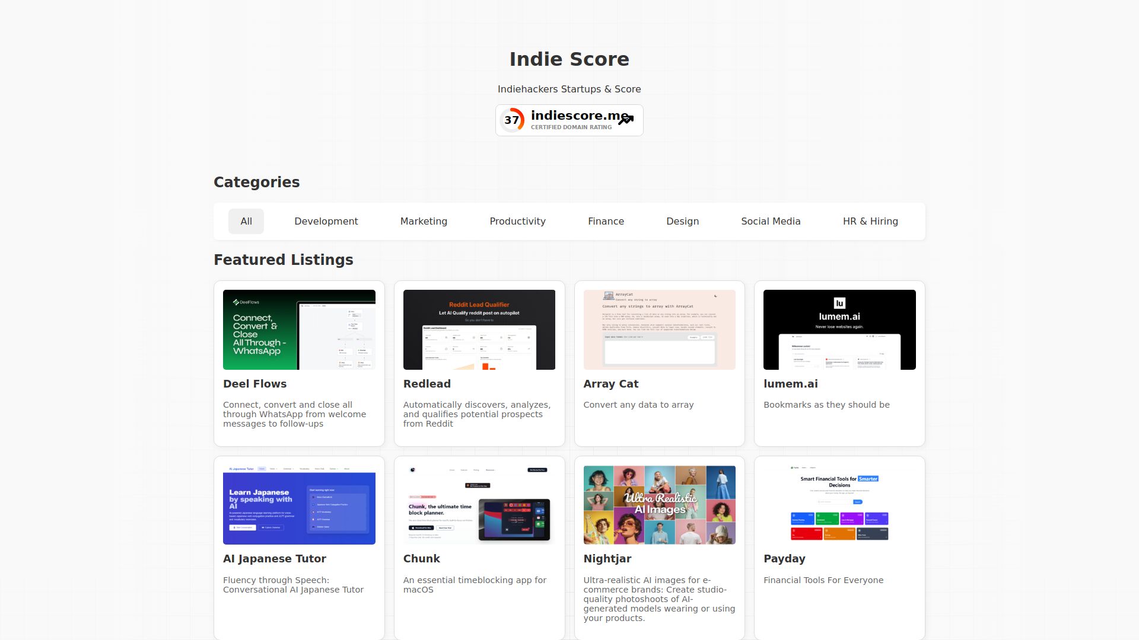This screenshot has height=640, width=1139.
Task: Open the Design category
Action: point(682,221)
